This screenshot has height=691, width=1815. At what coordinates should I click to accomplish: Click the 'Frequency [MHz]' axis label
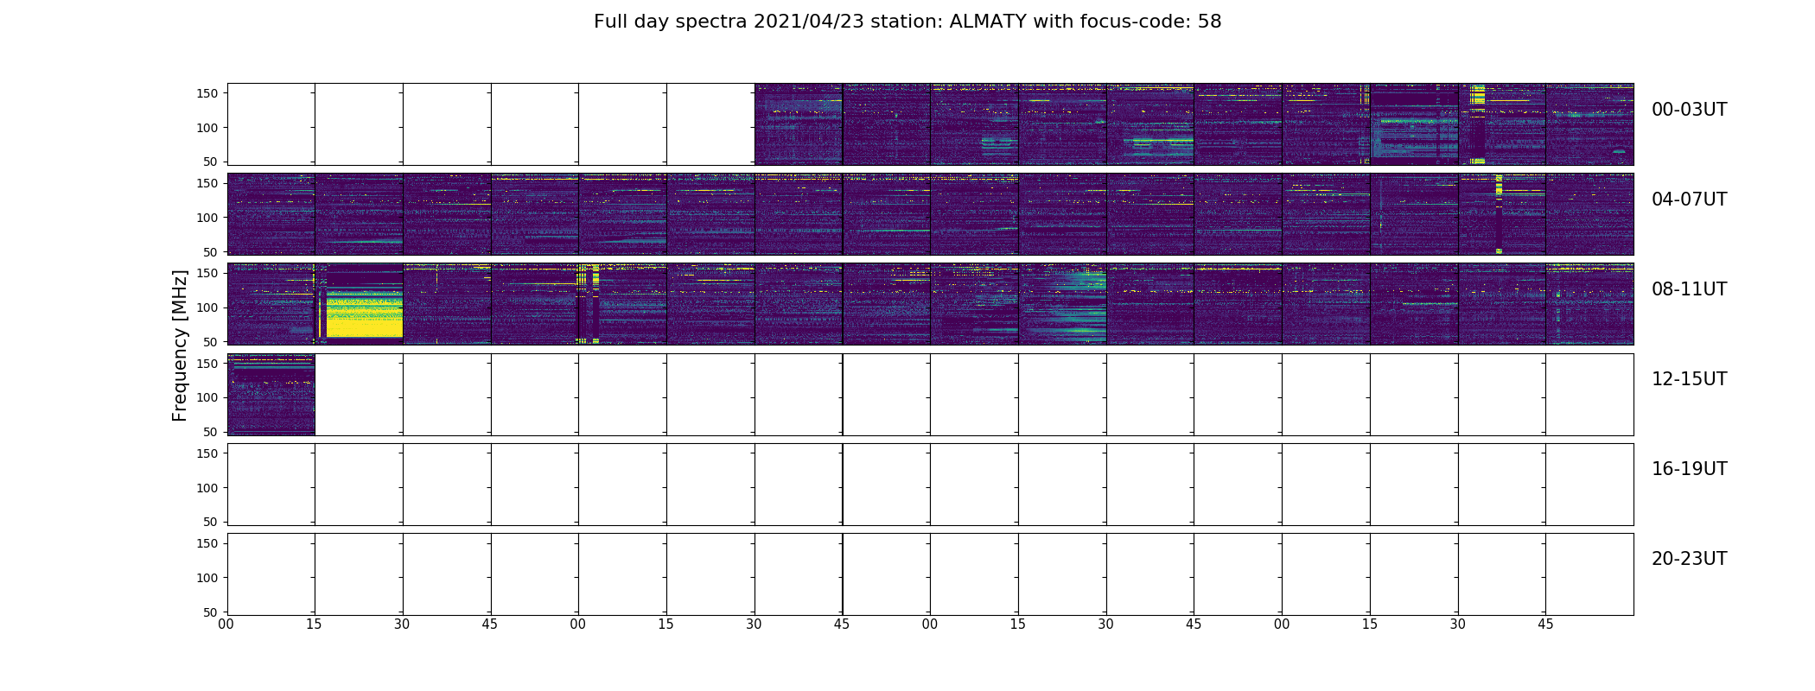(x=180, y=345)
